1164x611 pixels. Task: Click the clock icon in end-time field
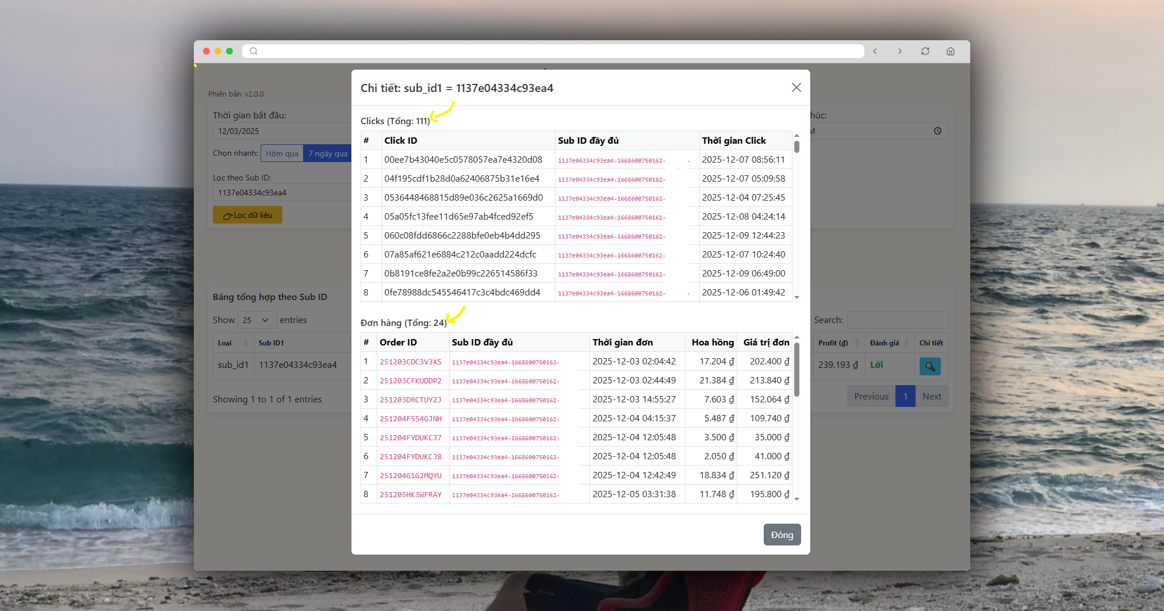tap(937, 131)
